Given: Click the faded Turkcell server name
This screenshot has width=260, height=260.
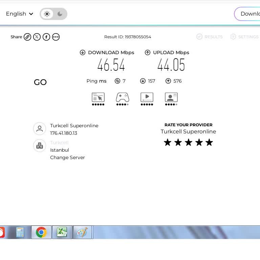Looking at the screenshot, I should coord(59,143).
